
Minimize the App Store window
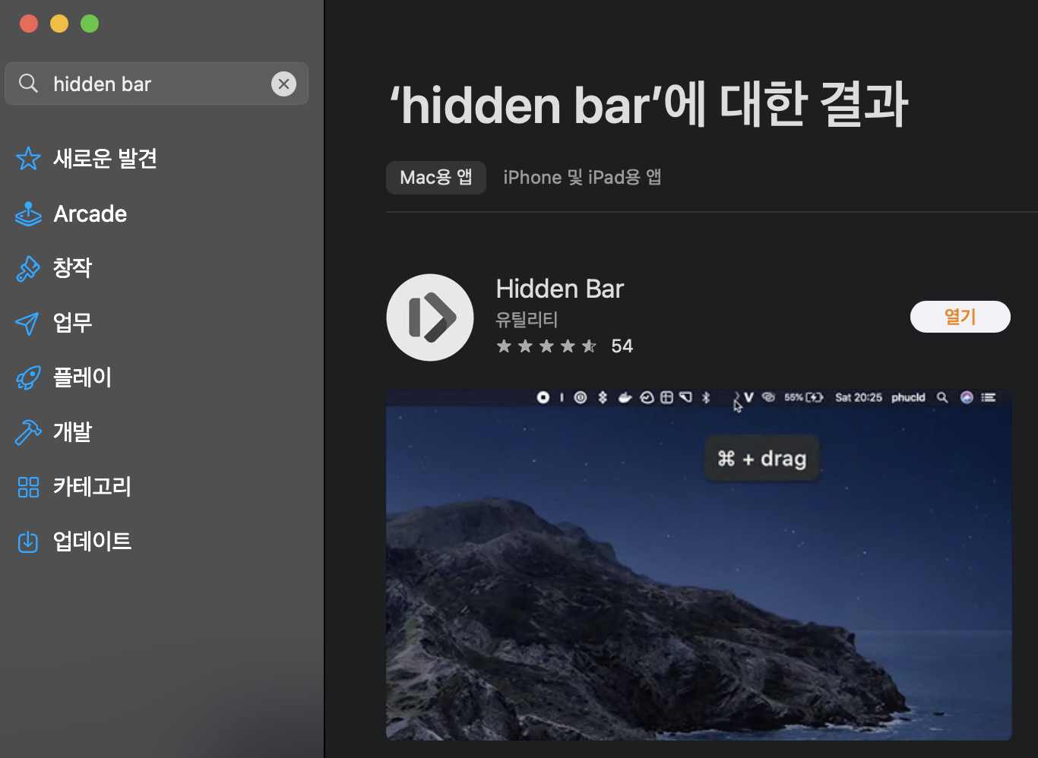click(59, 24)
